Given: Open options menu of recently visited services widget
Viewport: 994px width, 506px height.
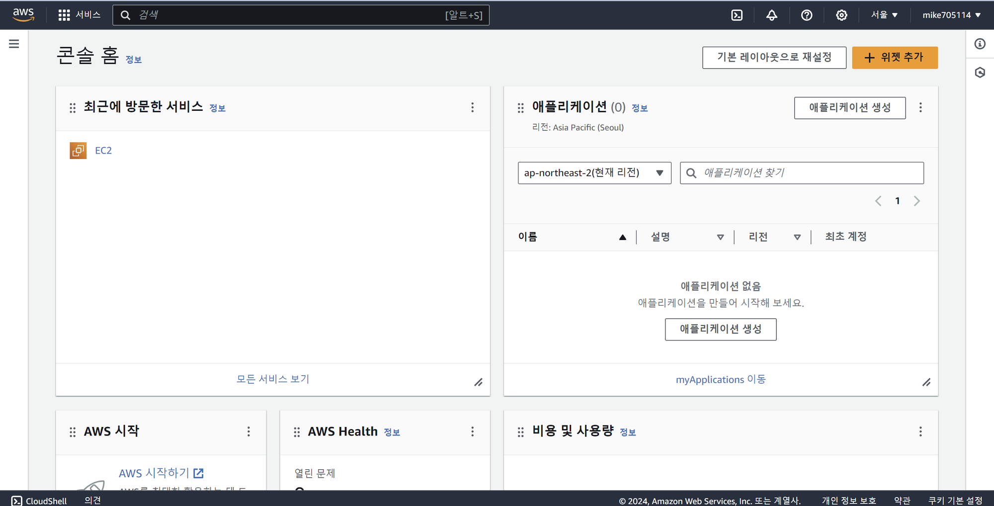Looking at the screenshot, I should 472,107.
